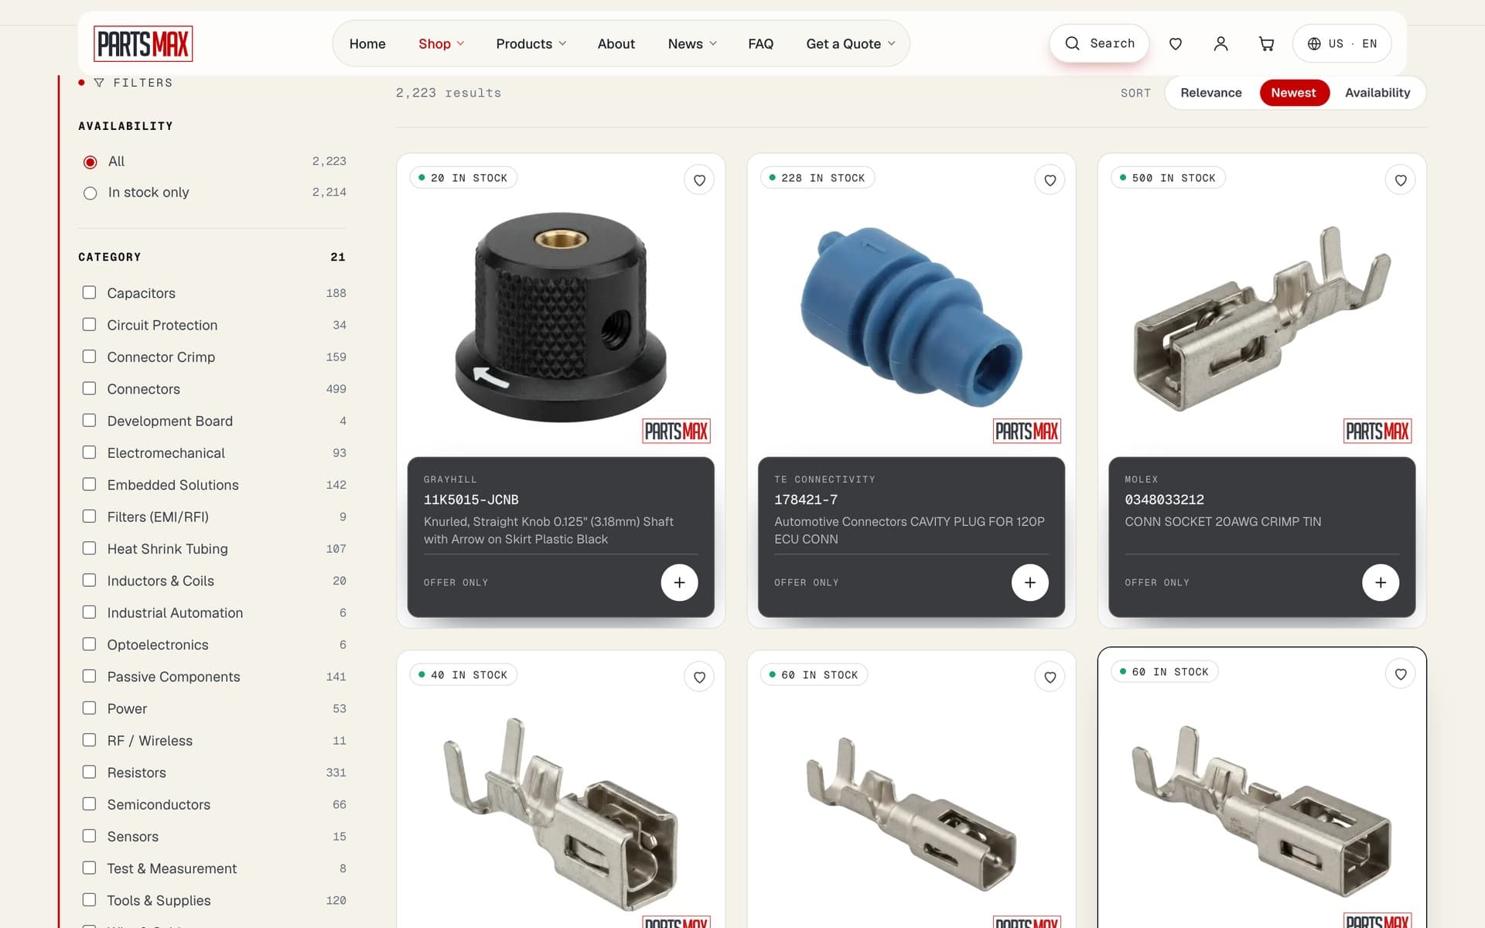
Task: Add Molex 0348033212 with plus button
Action: coord(1380,582)
